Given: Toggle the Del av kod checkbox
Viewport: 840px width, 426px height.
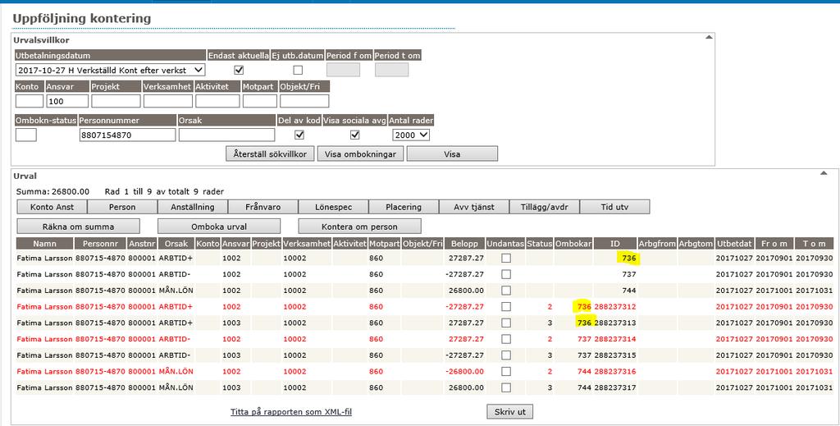Looking at the screenshot, I should pos(299,135).
